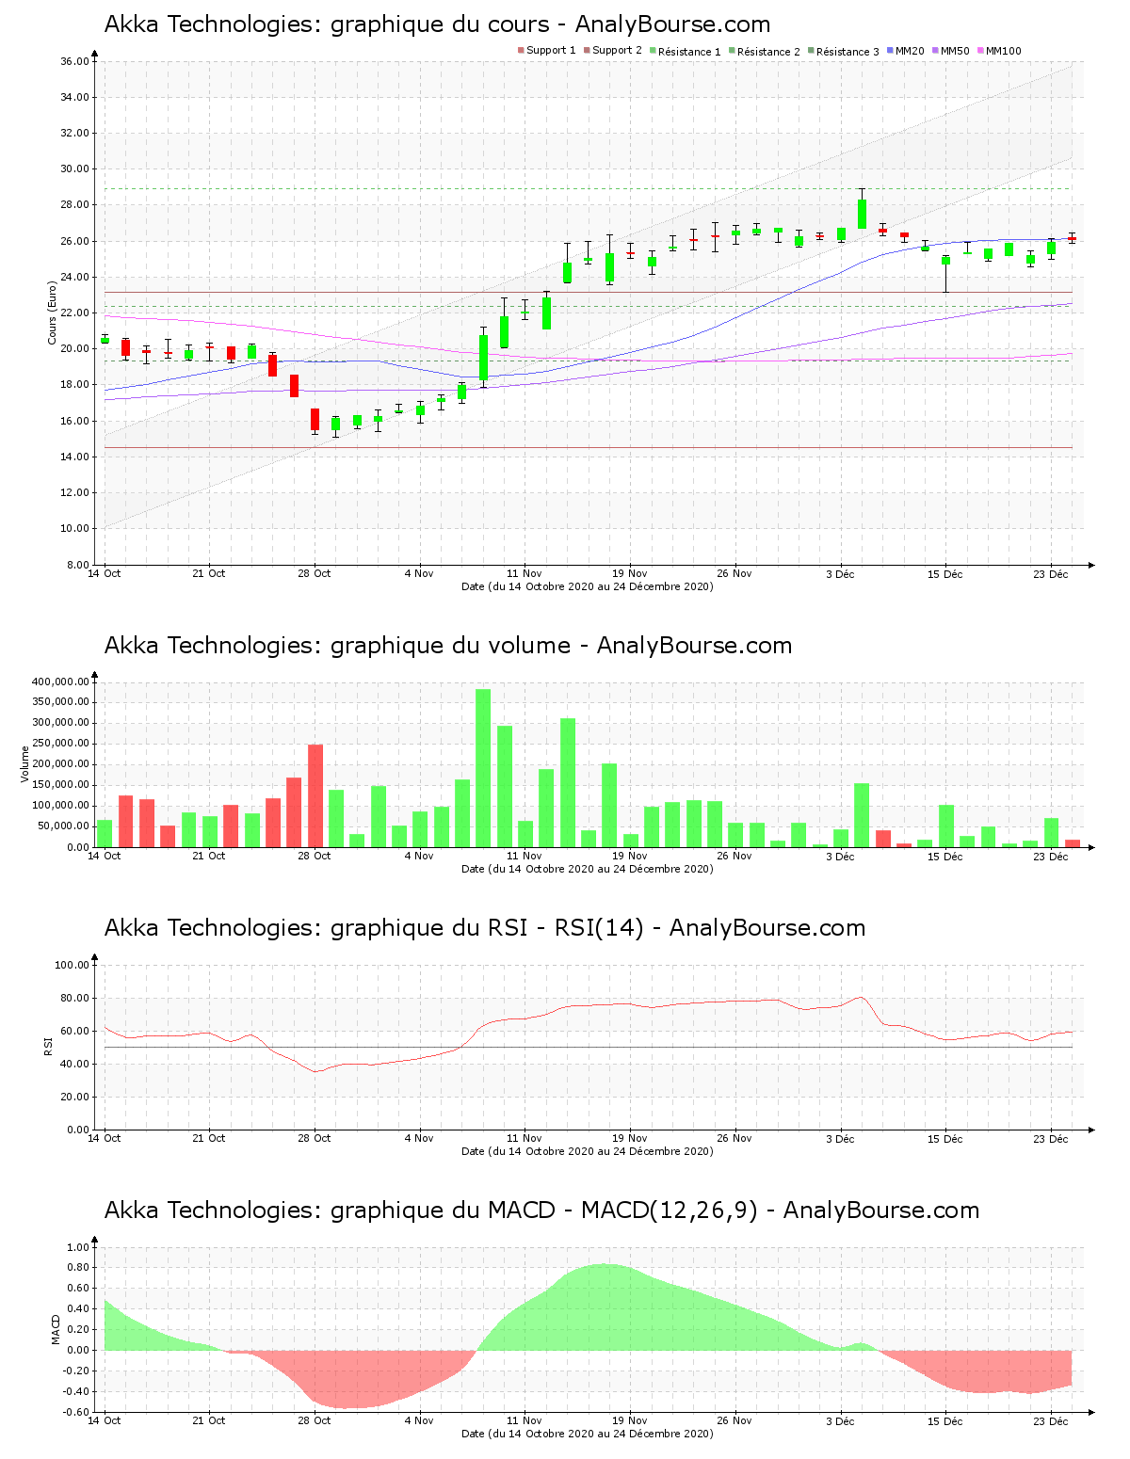This screenshot has width=1130, height=1459.
Task: Click '28 Oct' on the price chart axis
Action: click(x=315, y=573)
